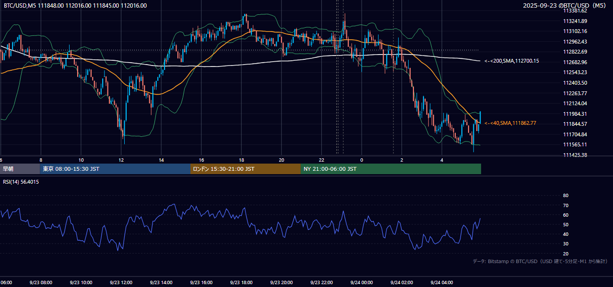Select the ロンドン 15:30-21:00 JST session bar
The image size is (613, 287).
pyautogui.click(x=246, y=169)
